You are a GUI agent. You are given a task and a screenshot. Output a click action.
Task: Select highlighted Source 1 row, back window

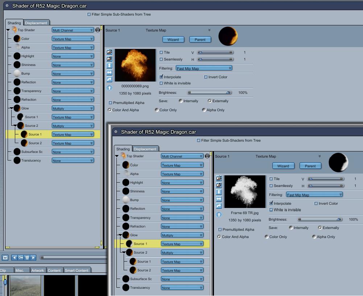[53, 134]
